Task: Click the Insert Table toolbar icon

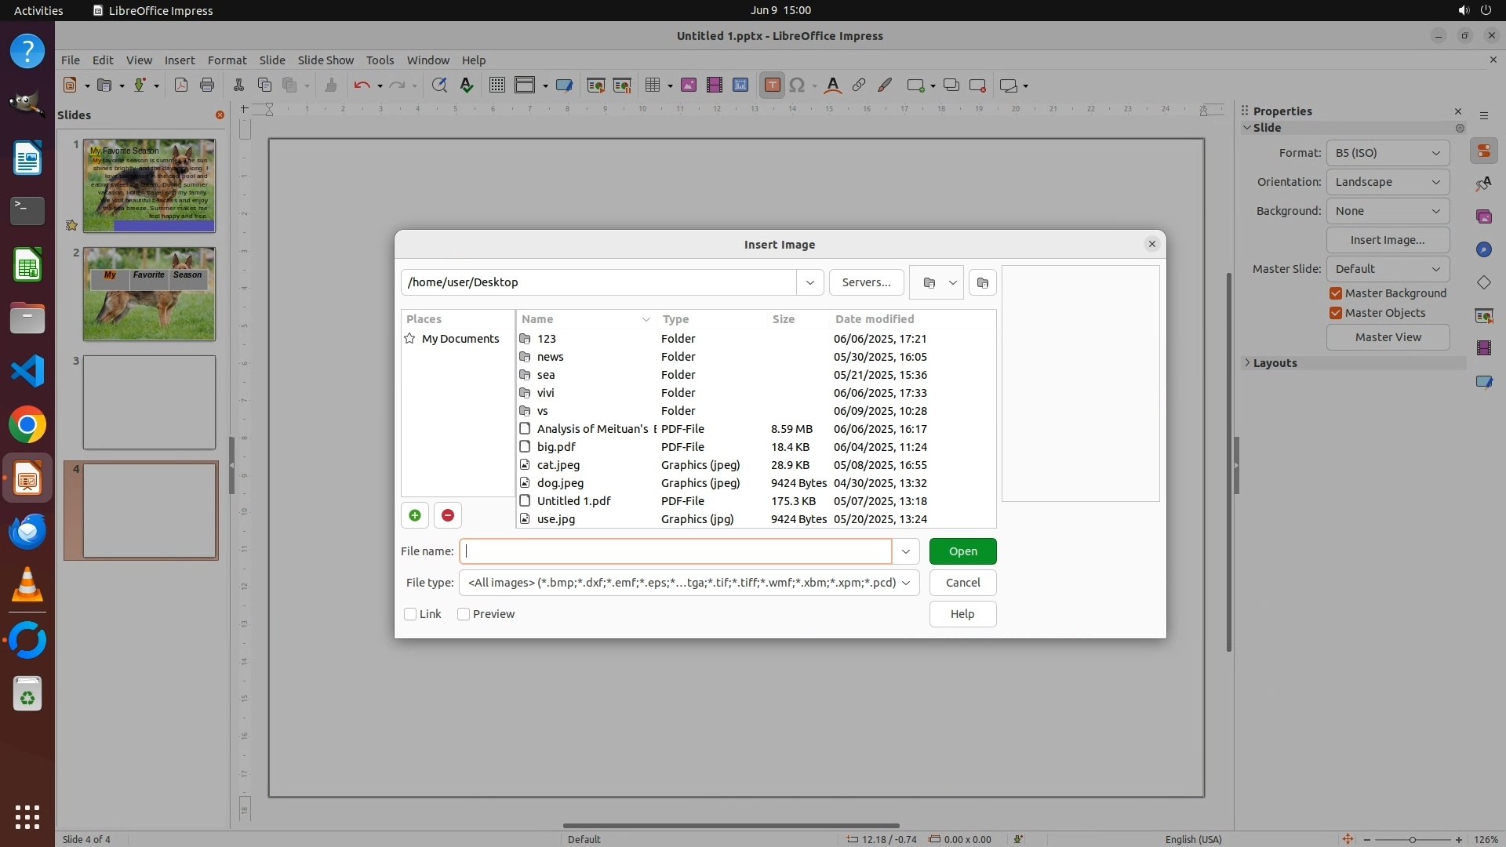Action: 652,85
